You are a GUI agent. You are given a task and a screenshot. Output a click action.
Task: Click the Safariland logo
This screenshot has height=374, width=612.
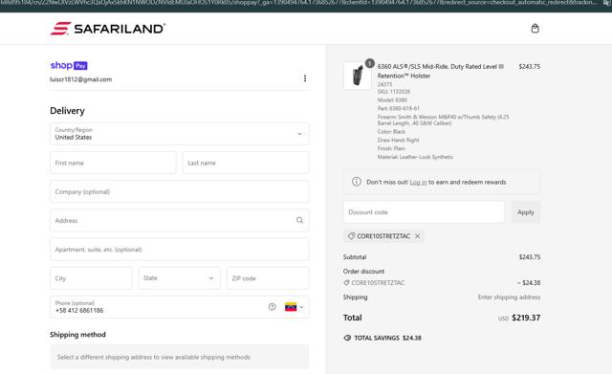(108, 29)
